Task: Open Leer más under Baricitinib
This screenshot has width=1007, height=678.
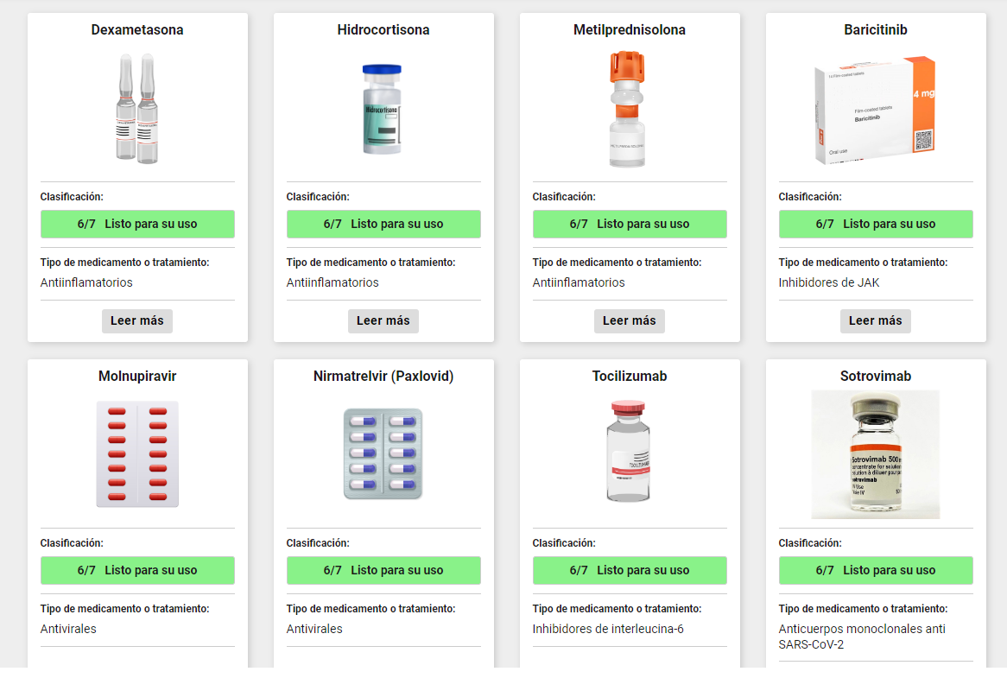Action: coord(876,320)
